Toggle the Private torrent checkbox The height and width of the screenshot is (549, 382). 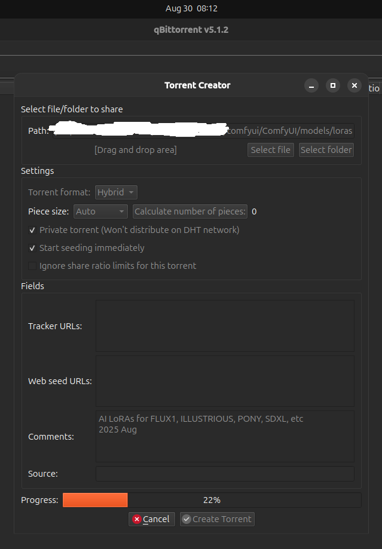[x=32, y=230]
